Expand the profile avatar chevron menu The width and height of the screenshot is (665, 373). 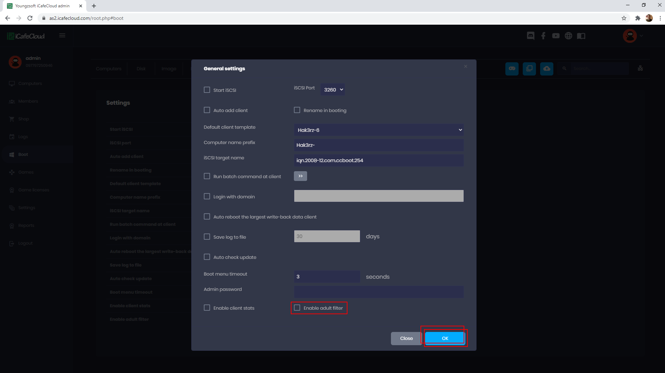point(641,35)
